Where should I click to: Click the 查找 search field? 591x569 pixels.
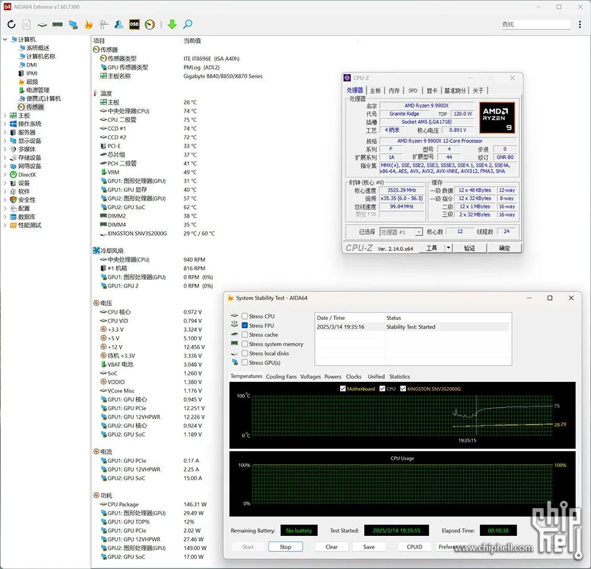tap(536, 25)
